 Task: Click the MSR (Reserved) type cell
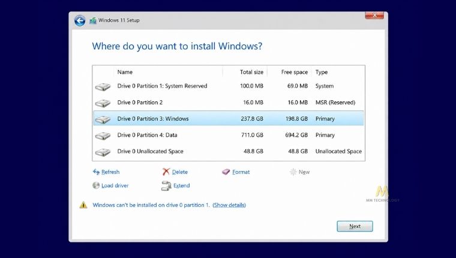pos(335,103)
